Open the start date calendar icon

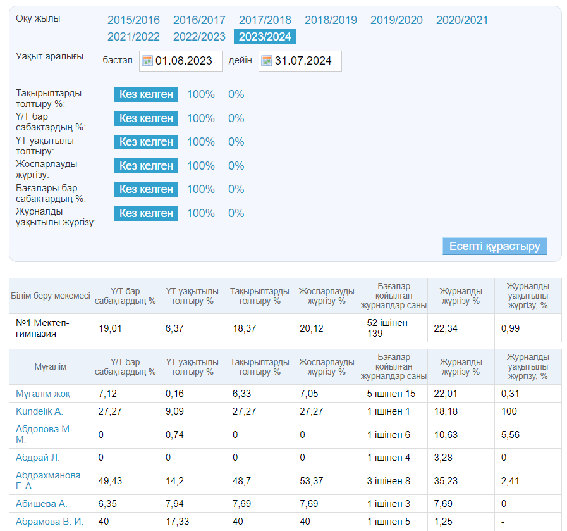click(x=147, y=61)
